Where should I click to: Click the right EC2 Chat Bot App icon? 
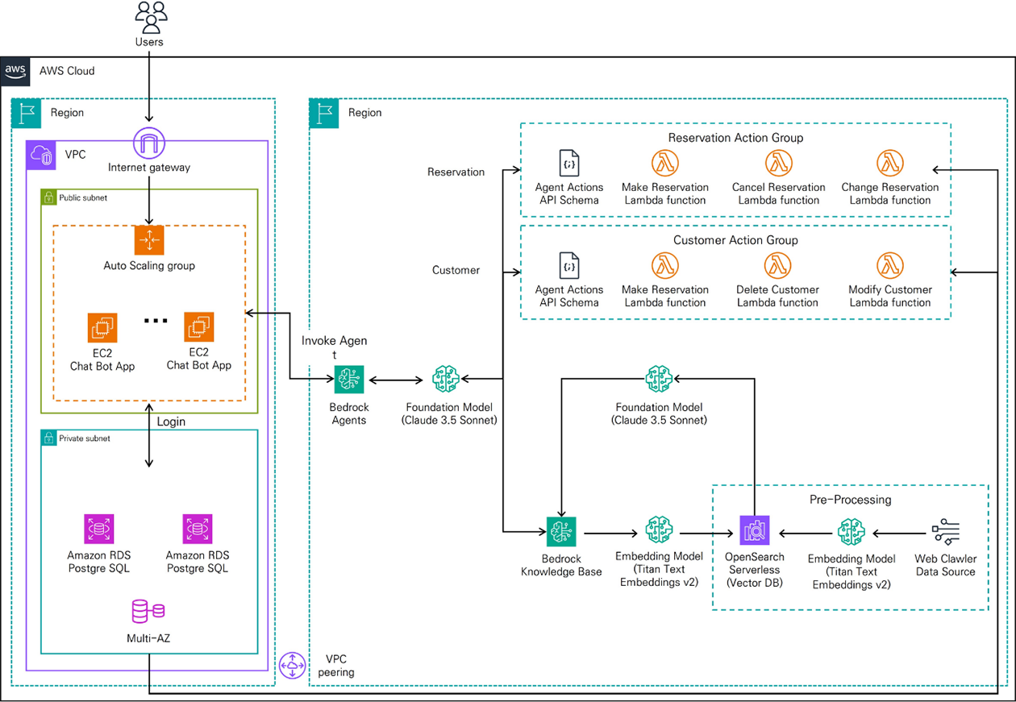click(198, 328)
